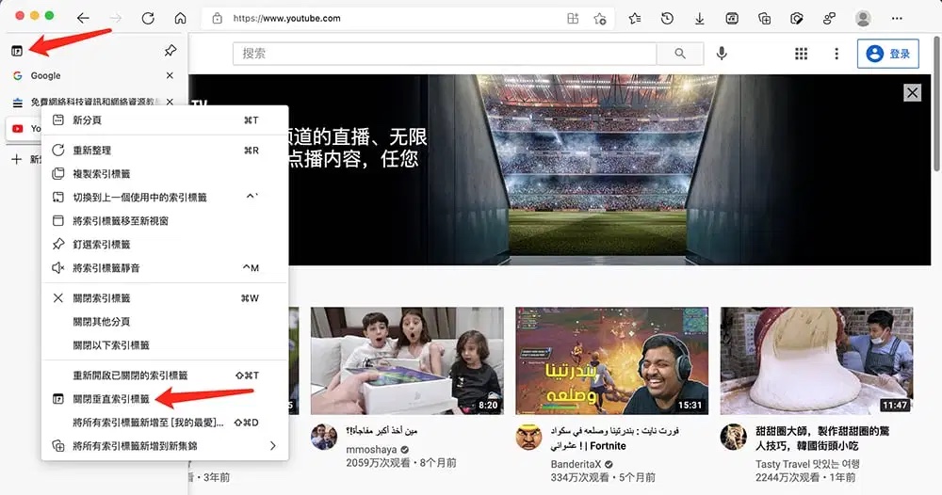Open the doughnut video thumbnail 11:47
The height and width of the screenshot is (495, 942).
817,360
